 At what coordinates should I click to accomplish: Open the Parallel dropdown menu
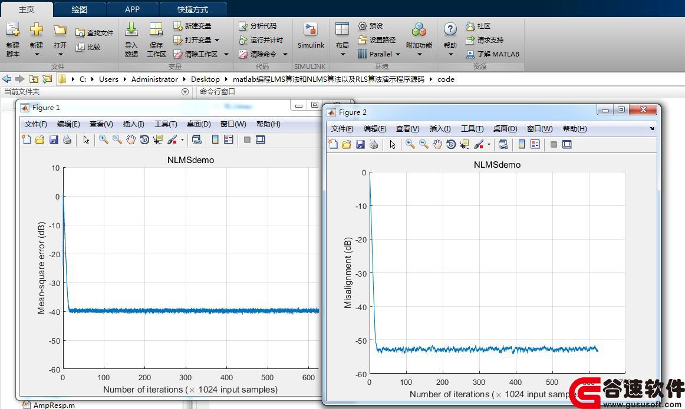tap(398, 54)
